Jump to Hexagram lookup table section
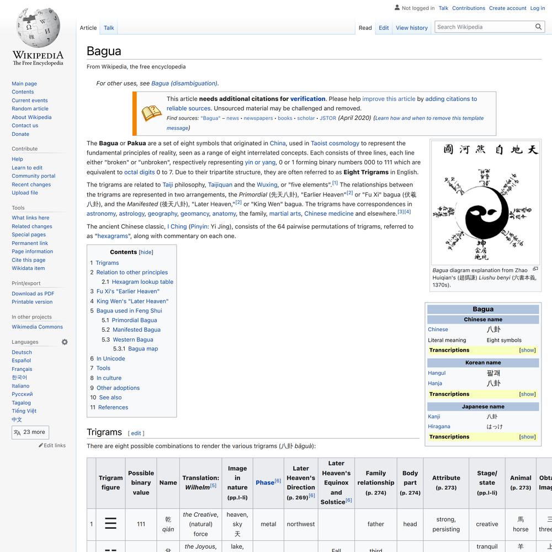This screenshot has width=552, height=552. coord(142,282)
